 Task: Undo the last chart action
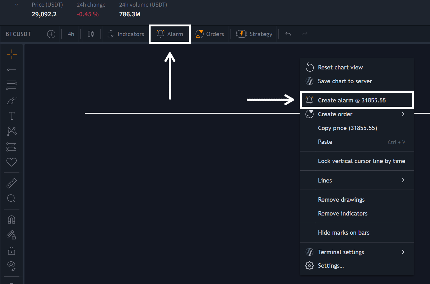(288, 34)
